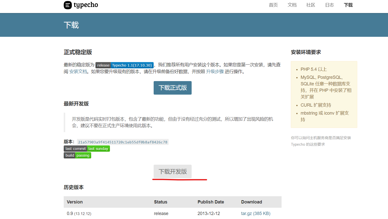The image size is (388, 219).
Task: Click the Publish Date column header
Action: (211, 202)
